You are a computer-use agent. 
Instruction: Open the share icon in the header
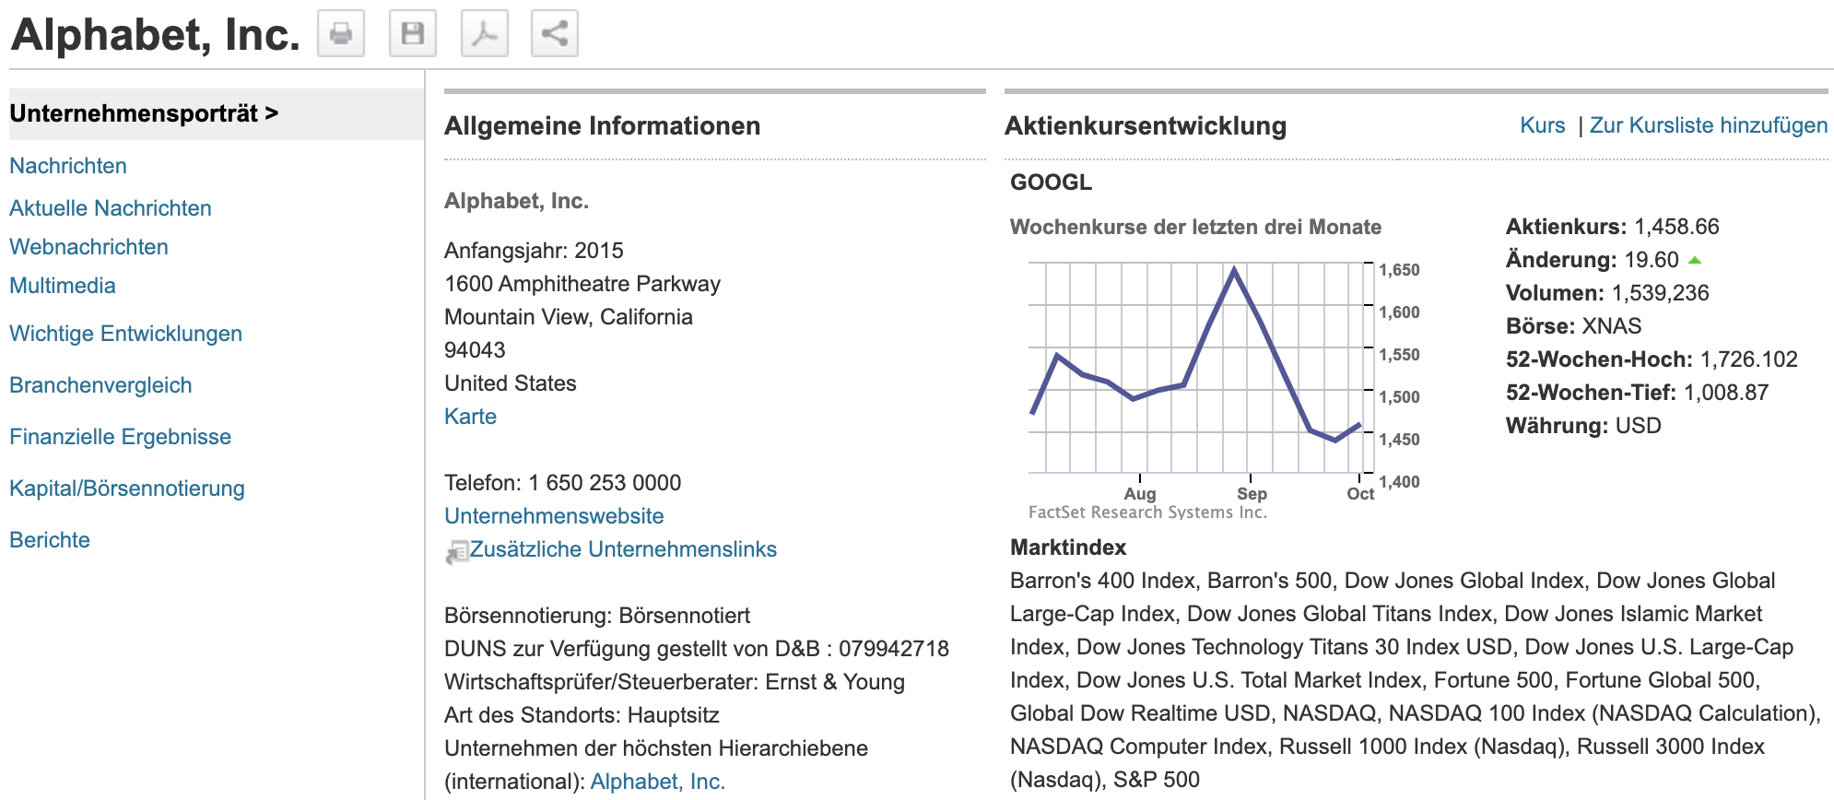(x=555, y=34)
